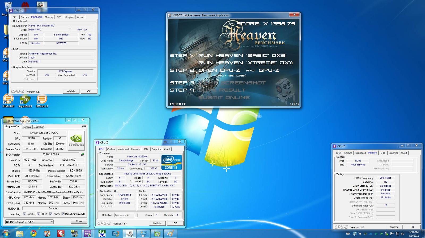Click the BIOS version field 1305

point(61,57)
